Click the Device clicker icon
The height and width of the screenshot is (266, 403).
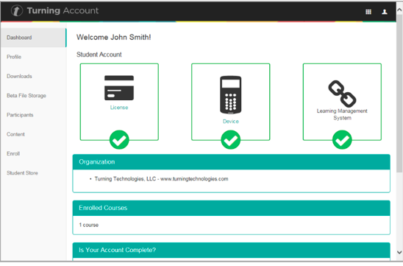(x=230, y=95)
